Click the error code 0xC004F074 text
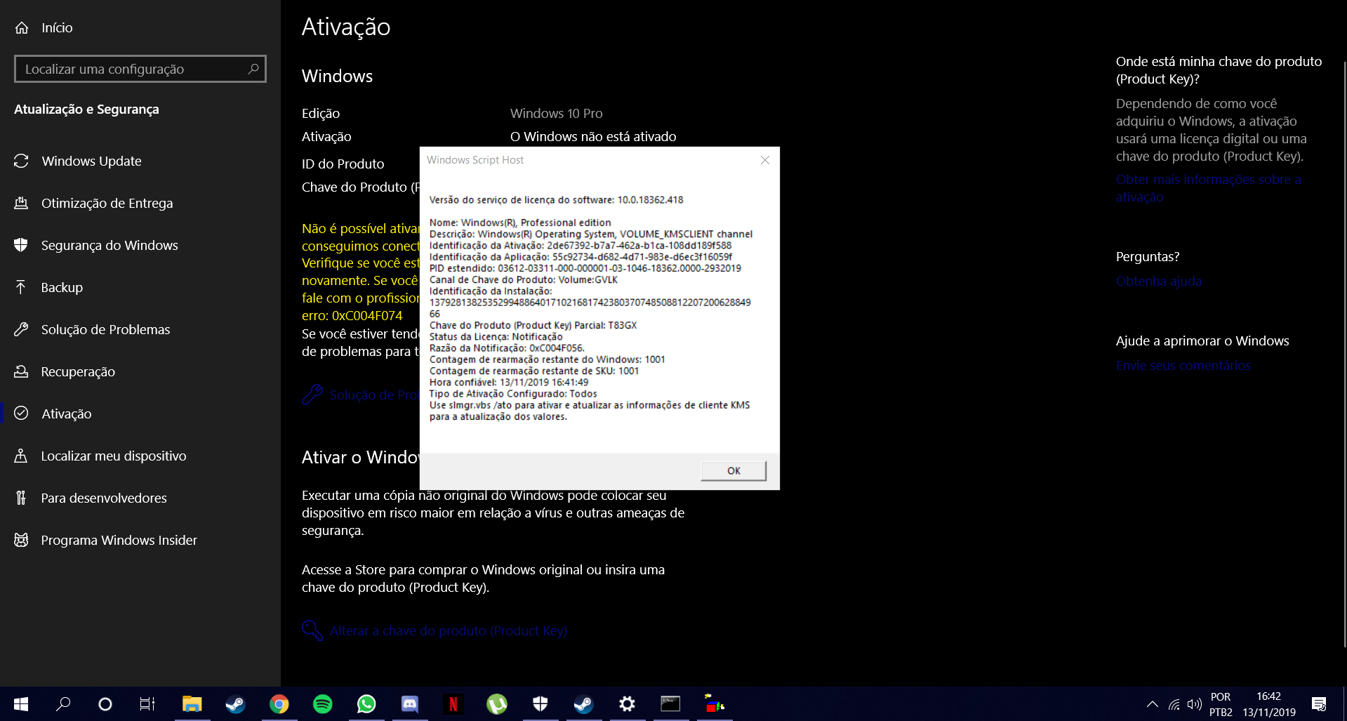1347x721 pixels. [x=367, y=316]
